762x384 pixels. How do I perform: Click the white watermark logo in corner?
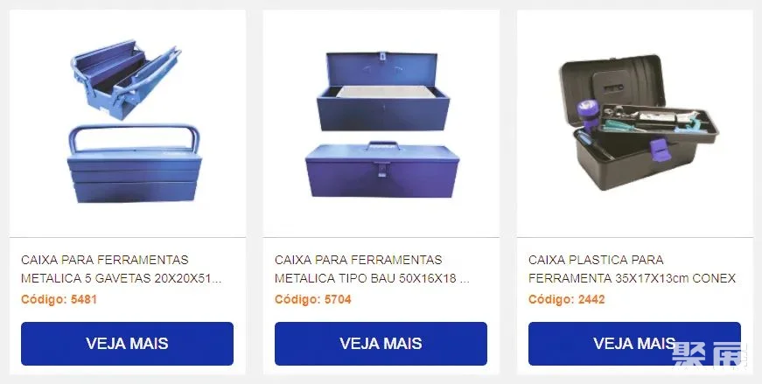click(709, 353)
